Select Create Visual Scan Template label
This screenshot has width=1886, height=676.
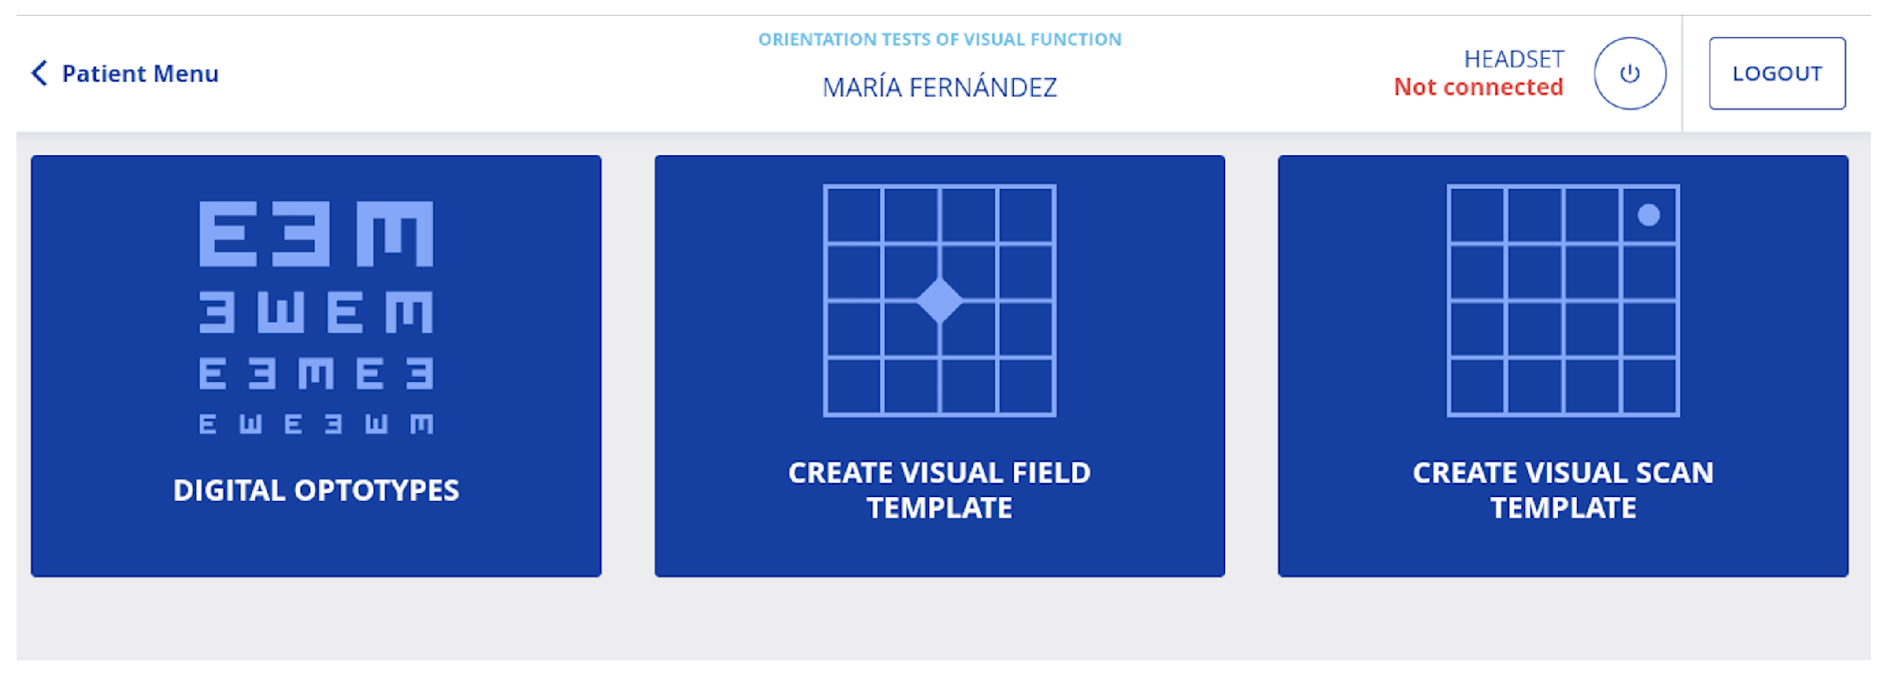tap(1563, 490)
